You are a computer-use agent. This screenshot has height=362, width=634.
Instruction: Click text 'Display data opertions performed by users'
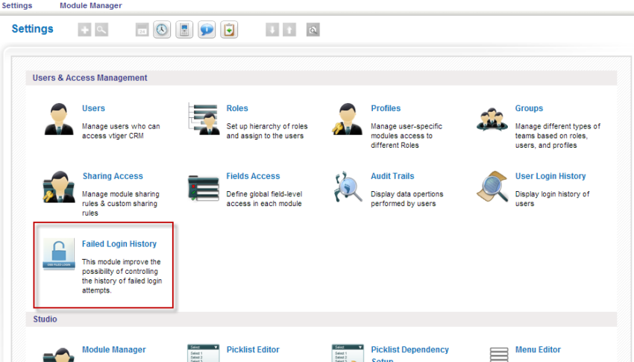[x=407, y=199]
